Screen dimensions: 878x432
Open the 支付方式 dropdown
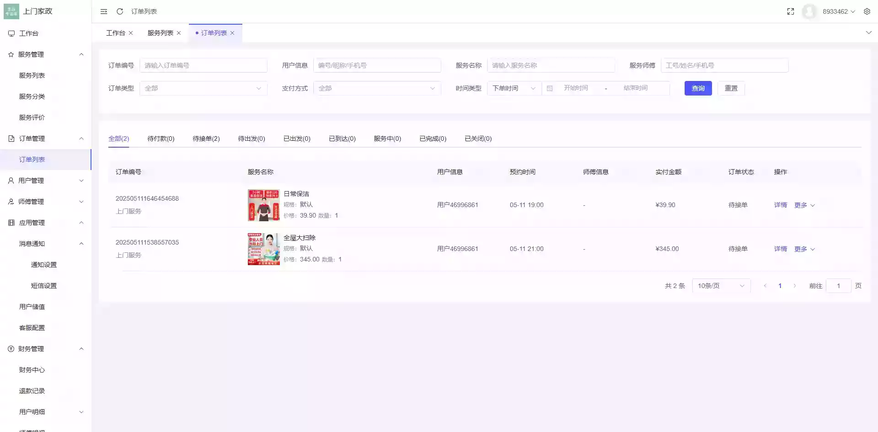377,88
